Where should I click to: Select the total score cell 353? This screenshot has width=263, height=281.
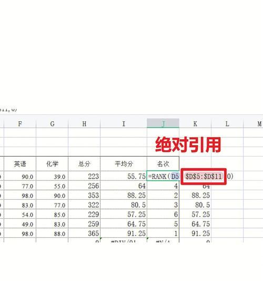pos(84,195)
